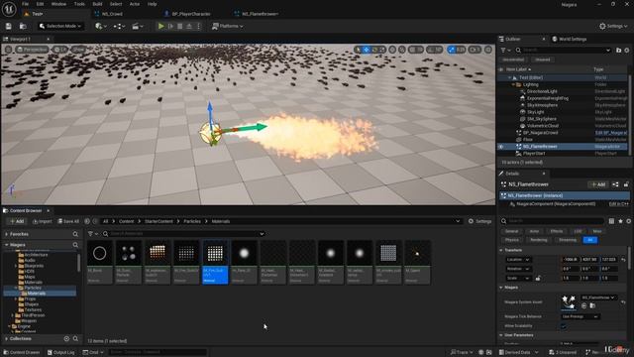Collapse the Lighting folder in Outliner
This screenshot has width=634, height=357.
point(513,84)
